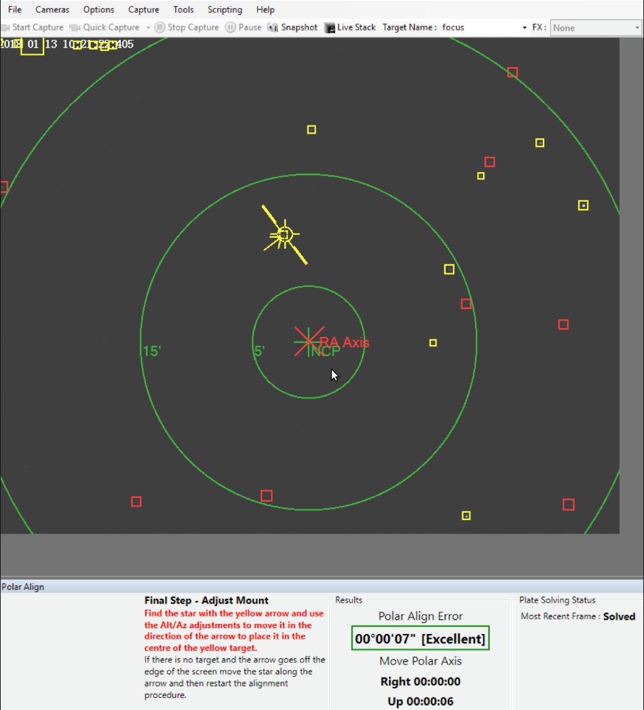Click the "Move Polar Axis" label
The image size is (644, 710).
point(421,661)
